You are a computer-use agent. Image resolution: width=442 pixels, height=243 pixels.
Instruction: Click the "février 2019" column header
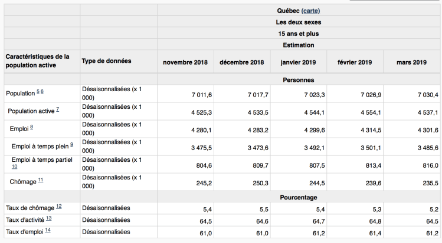(x=354, y=62)
